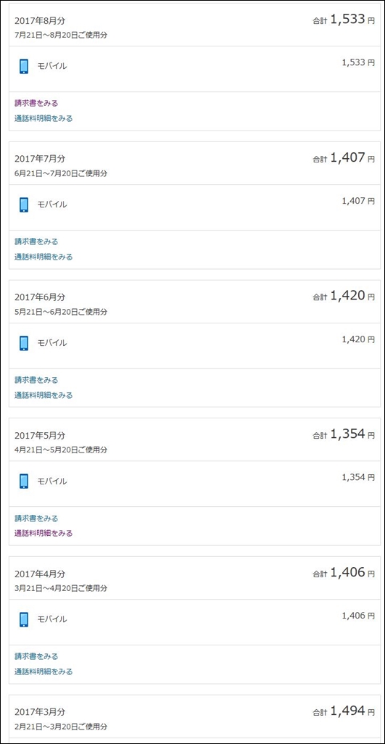Select the 2017年8月分 billing header
The width and height of the screenshot is (385, 744).
[x=40, y=20]
